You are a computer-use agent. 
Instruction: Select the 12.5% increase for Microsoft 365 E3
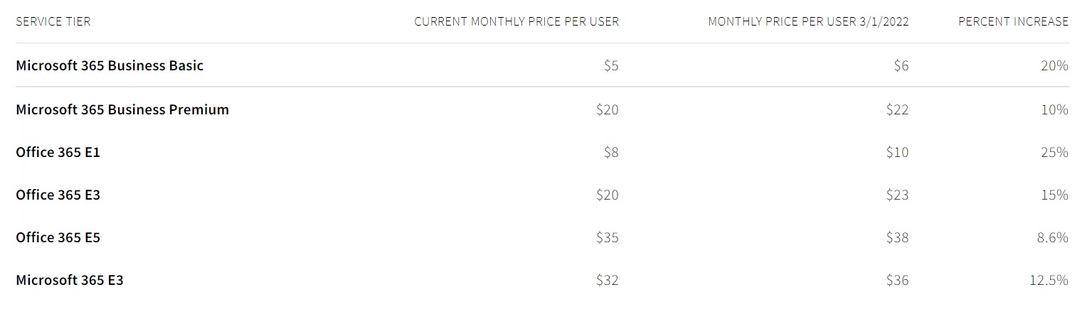(x=1049, y=280)
